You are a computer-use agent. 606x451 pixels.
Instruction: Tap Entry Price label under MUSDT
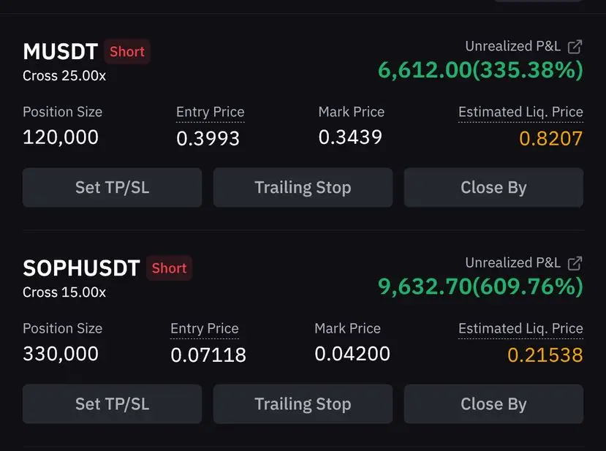point(211,112)
